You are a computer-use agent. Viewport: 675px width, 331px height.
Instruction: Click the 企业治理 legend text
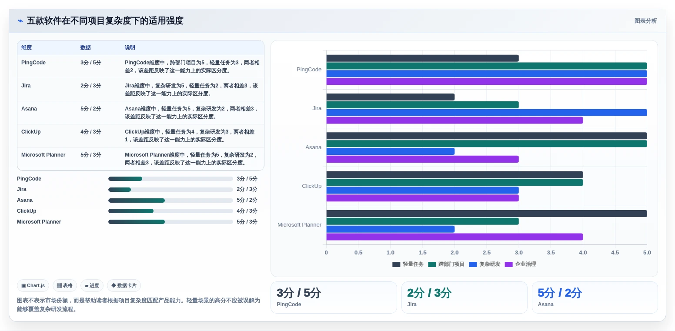click(525, 264)
